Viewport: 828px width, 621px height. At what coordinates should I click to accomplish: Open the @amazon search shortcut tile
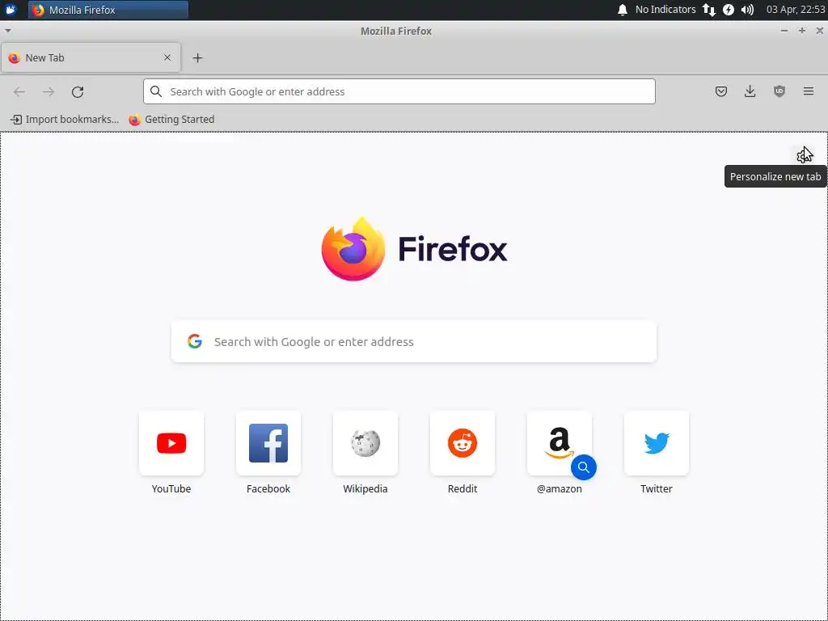(x=560, y=444)
